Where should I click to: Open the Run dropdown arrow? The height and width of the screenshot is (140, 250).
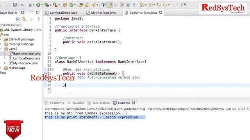coord(42,5)
